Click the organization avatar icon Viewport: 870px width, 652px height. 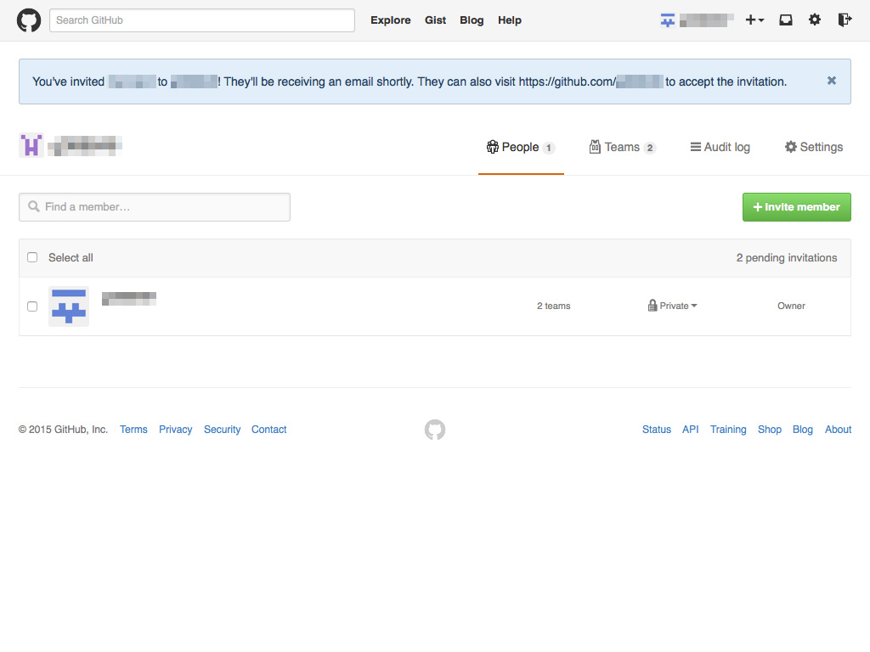click(31, 146)
